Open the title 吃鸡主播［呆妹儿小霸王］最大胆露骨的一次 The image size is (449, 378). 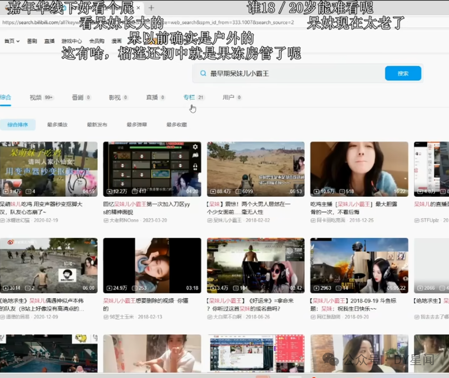(353, 208)
